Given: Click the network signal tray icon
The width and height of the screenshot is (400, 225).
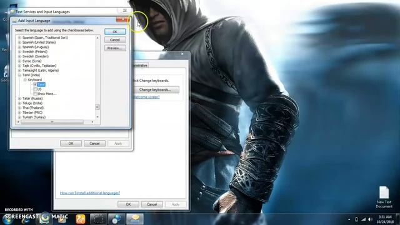Looking at the screenshot, I should coord(364,219).
